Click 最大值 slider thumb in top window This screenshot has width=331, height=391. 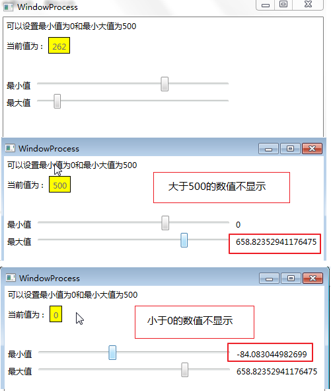coord(57,101)
